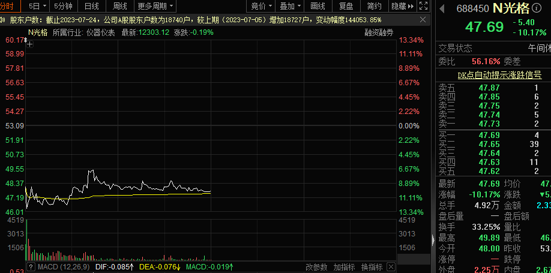
Task: Go to the previous stock with the left arrow
Action: (442, 8)
